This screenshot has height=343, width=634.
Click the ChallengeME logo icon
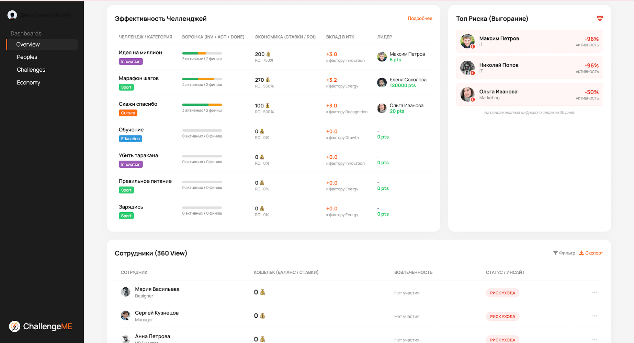tap(14, 326)
